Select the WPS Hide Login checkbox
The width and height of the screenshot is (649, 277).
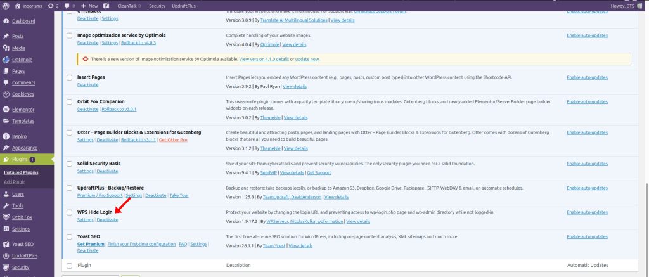(70, 212)
